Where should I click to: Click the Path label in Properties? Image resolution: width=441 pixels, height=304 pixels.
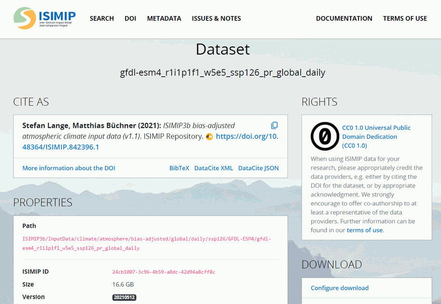pyautogui.click(x=29, y=226)
